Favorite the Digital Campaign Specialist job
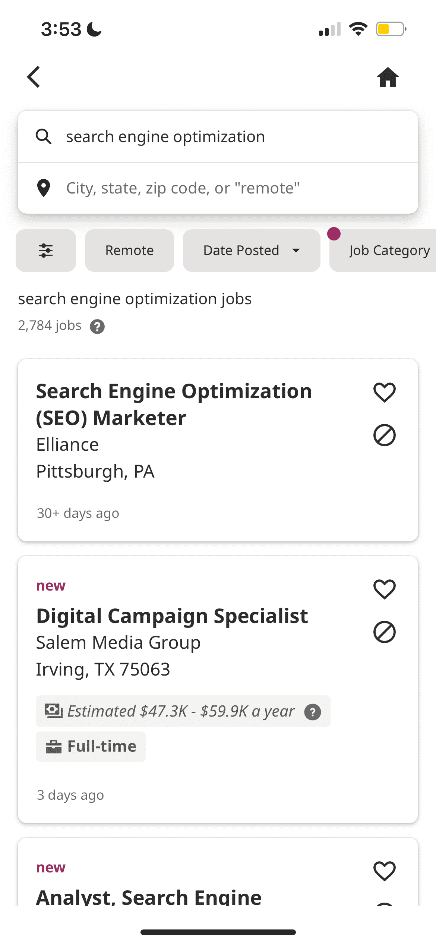Viewport: 436px width, 944px height. point(384,589)
